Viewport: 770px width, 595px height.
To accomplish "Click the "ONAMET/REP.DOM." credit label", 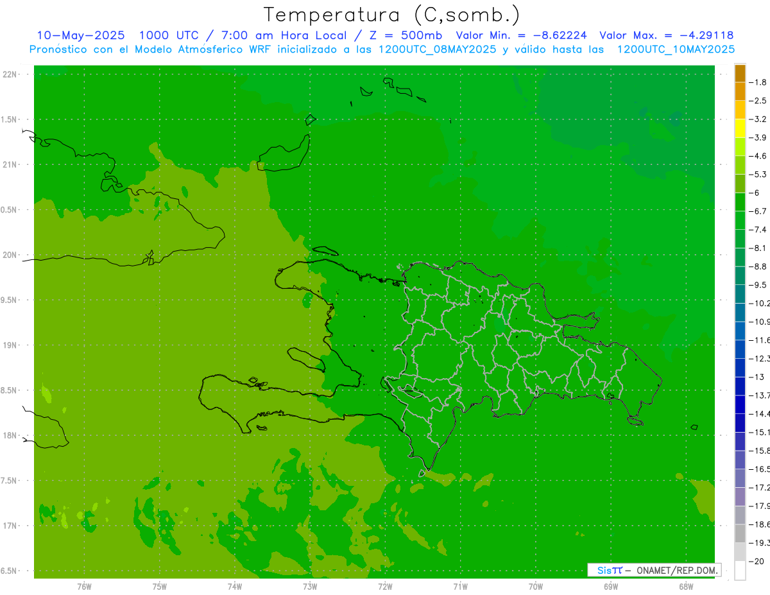I will [x=678, y=570].
